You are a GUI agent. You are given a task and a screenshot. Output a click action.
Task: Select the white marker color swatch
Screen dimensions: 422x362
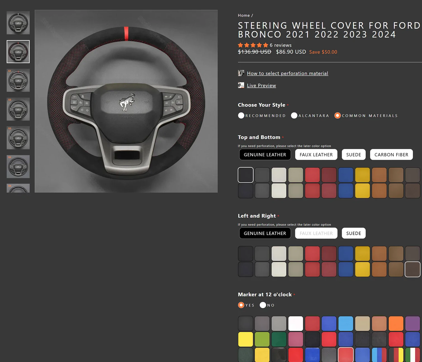coord(296,324)
